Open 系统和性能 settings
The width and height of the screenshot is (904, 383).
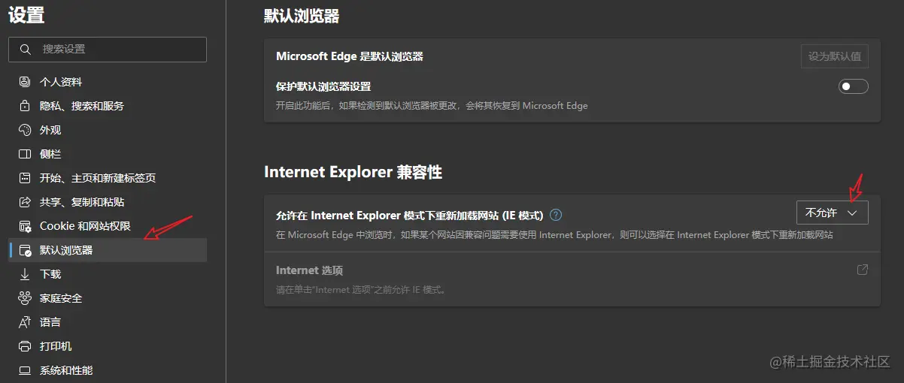[x=108, y=370]
